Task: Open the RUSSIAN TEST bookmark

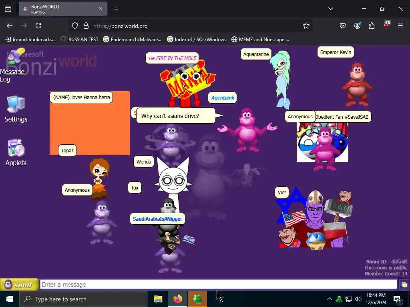Action: [x=80, y=40]
